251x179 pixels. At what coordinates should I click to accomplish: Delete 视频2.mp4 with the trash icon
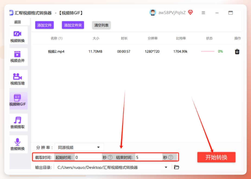coord(237,52)
